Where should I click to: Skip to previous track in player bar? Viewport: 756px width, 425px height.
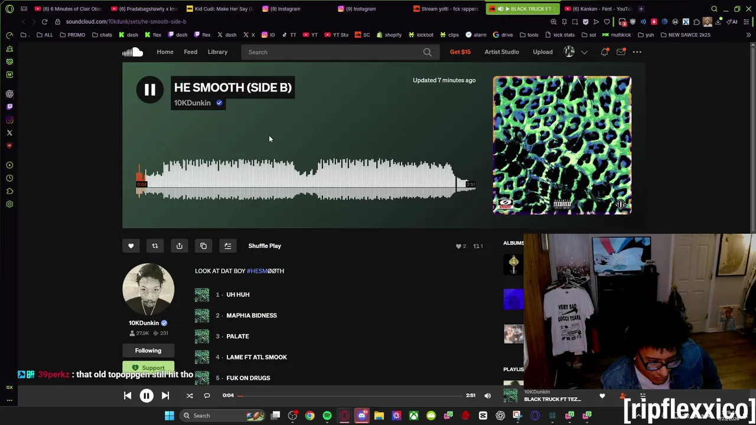click(128, 395)
